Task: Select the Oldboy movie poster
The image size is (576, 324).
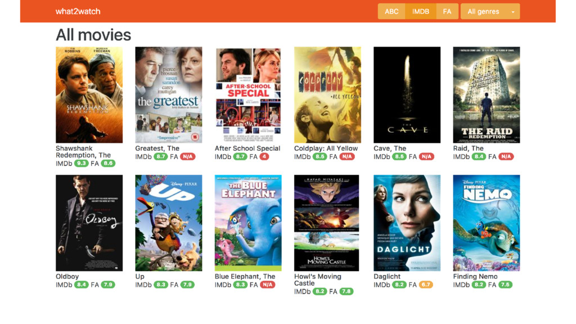Action: [x=89, y=223]
